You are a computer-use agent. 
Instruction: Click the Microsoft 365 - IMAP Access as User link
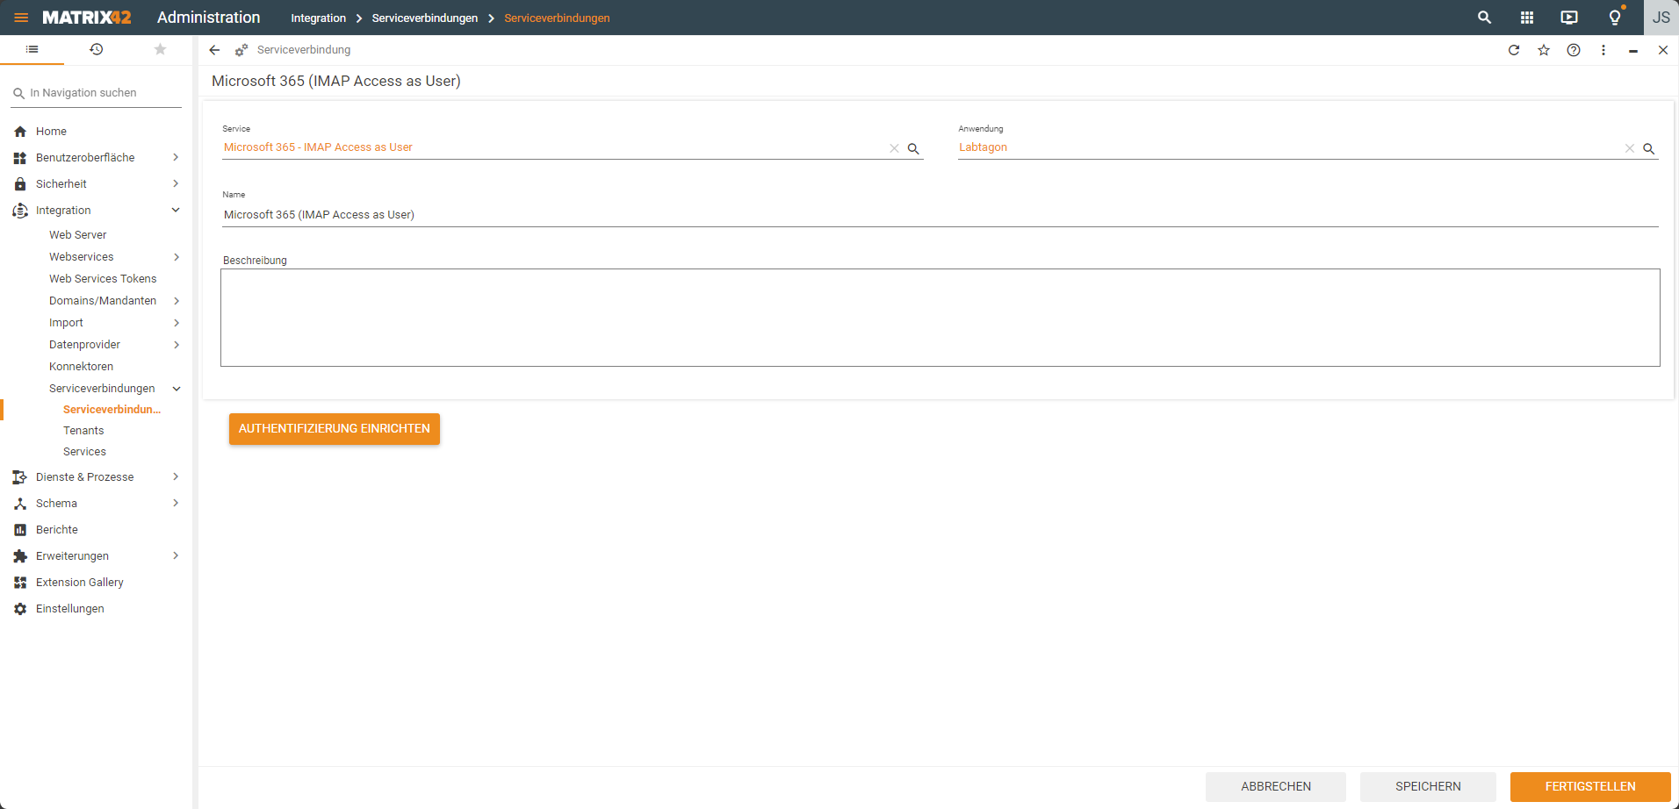point(318,147)
